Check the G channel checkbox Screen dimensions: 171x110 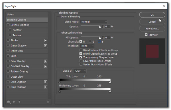tap(90, 41)
